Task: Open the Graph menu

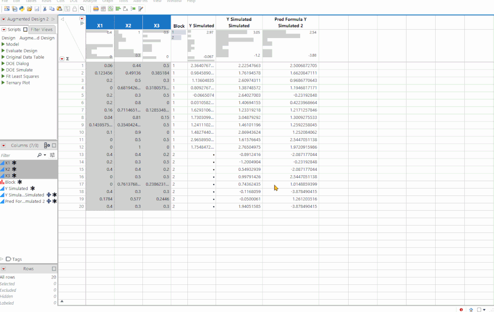Action: (x=107, y=1)
